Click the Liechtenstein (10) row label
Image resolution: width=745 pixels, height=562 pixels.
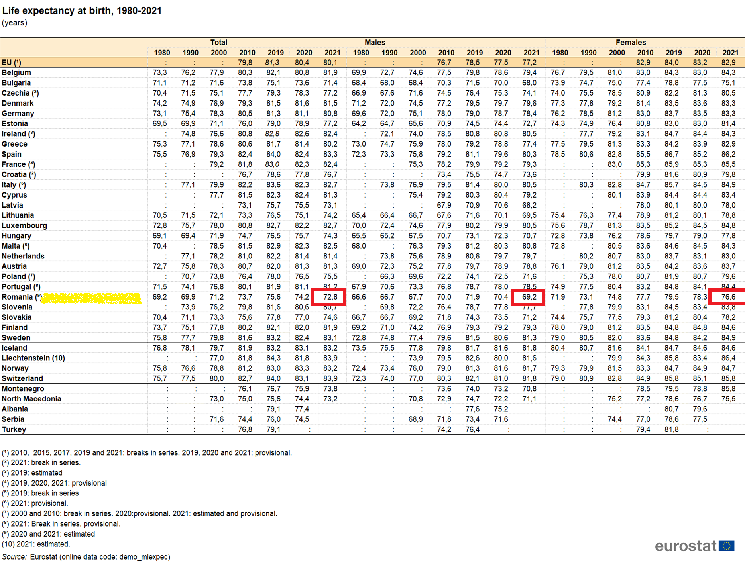(x=33, y=358)
